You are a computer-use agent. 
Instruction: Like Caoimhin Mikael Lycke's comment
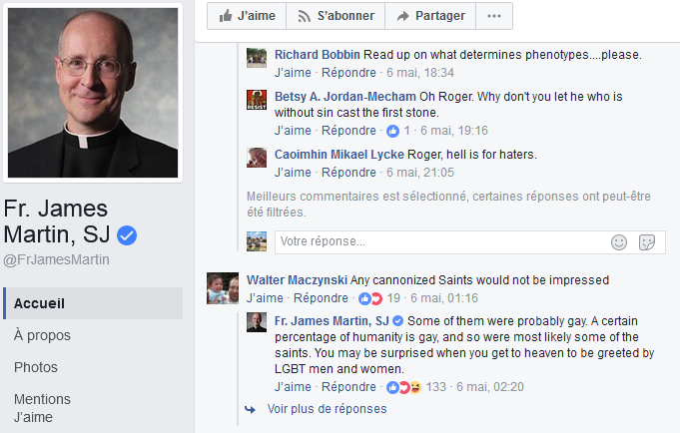point(293,172)
